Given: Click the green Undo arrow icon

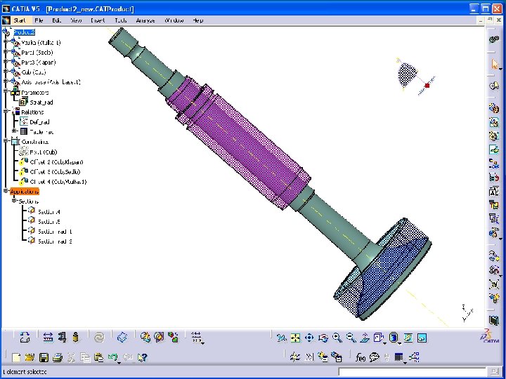Looking at the screenshot, I should click(112, 357).
